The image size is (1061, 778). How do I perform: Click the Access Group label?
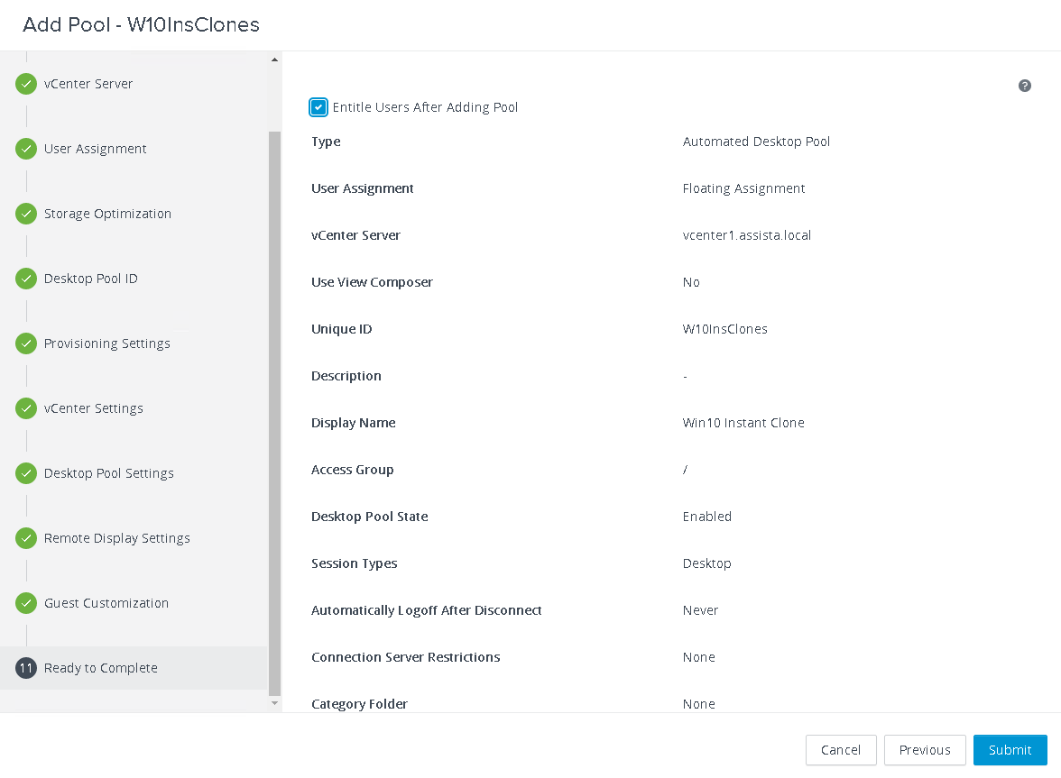point(352,470)
